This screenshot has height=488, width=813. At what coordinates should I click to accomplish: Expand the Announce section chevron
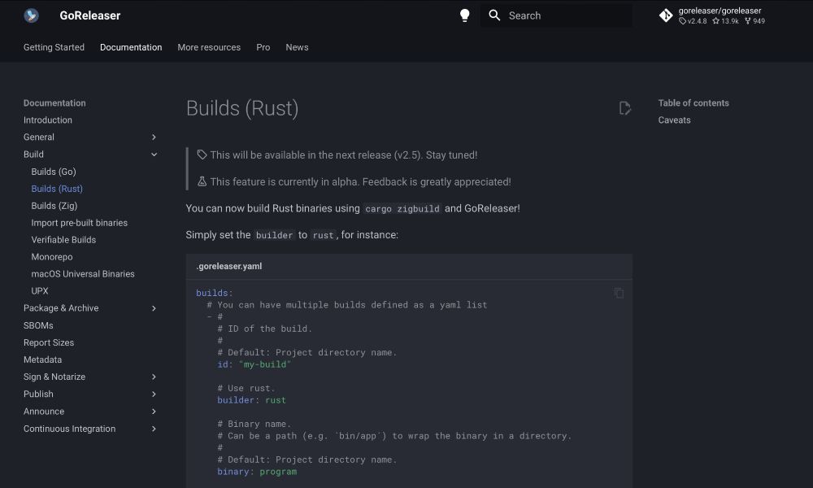pos(154,412)
